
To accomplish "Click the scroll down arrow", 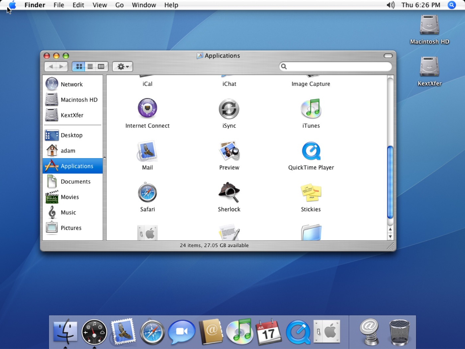I will tap(390, 237).
